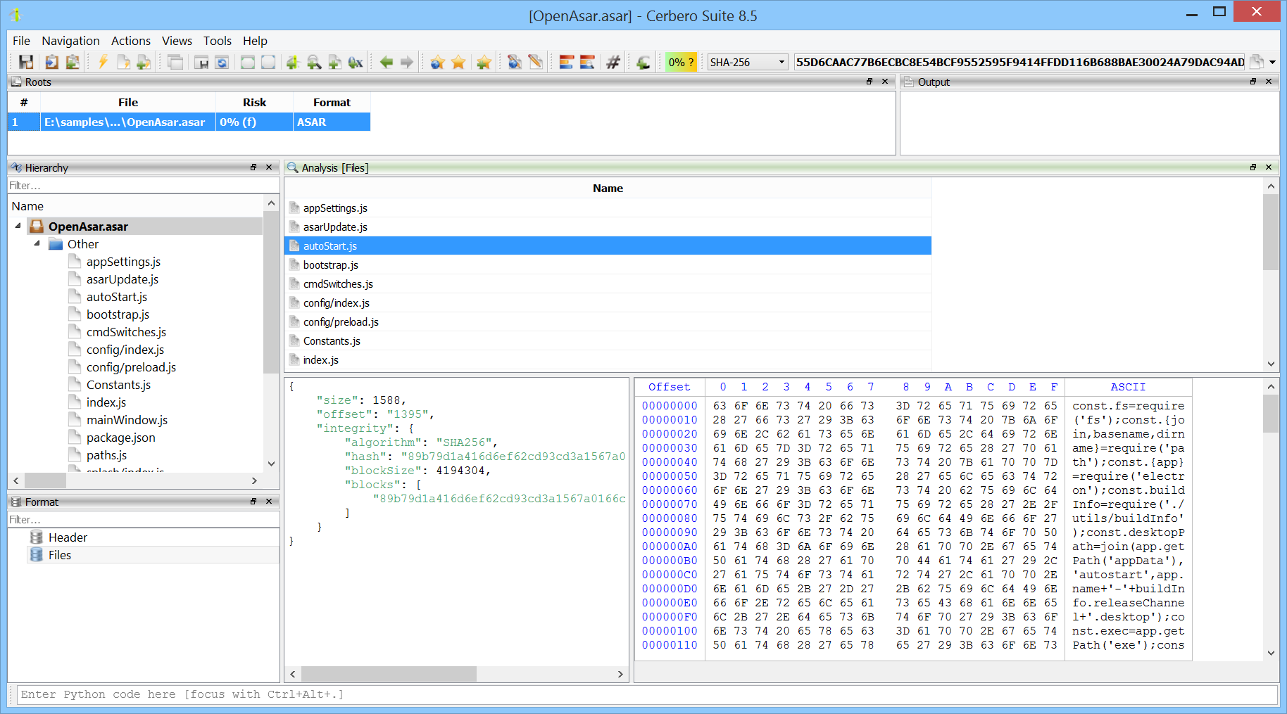Select bootstrap.js in the Analysis list

pos(608,264)
